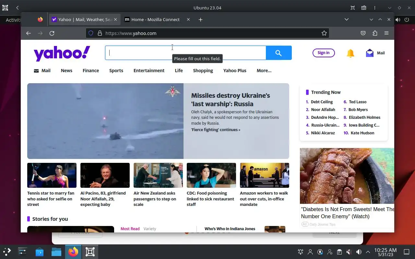
Task: Open the Firefox extensions puzzle icon
Action: (x=375, y=33)
